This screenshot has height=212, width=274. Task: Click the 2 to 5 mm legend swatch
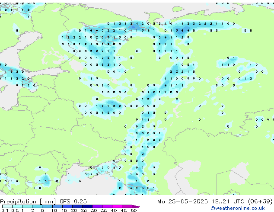[x=37, y=206]
